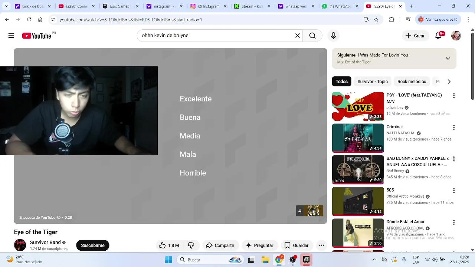Like the Eye of the Tiger video
Viewport: 475px width, 267px height.
pos(169,245)
